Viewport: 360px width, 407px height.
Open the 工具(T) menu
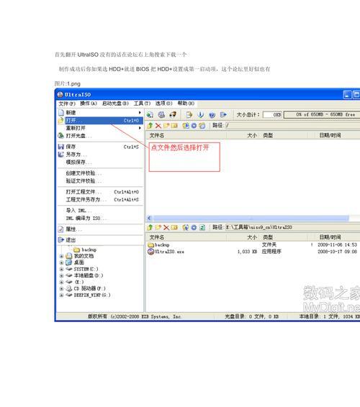[142, 104]
